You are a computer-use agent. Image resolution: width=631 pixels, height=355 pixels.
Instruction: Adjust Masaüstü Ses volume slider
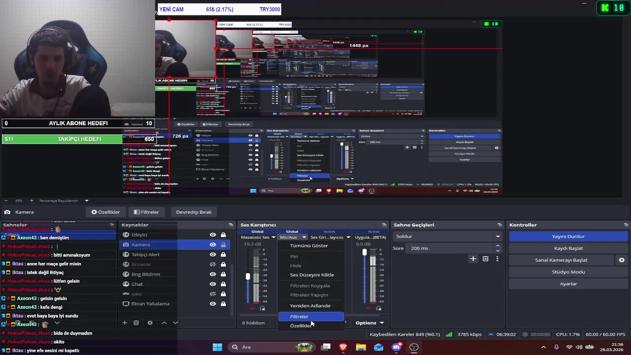click(248, 277)
